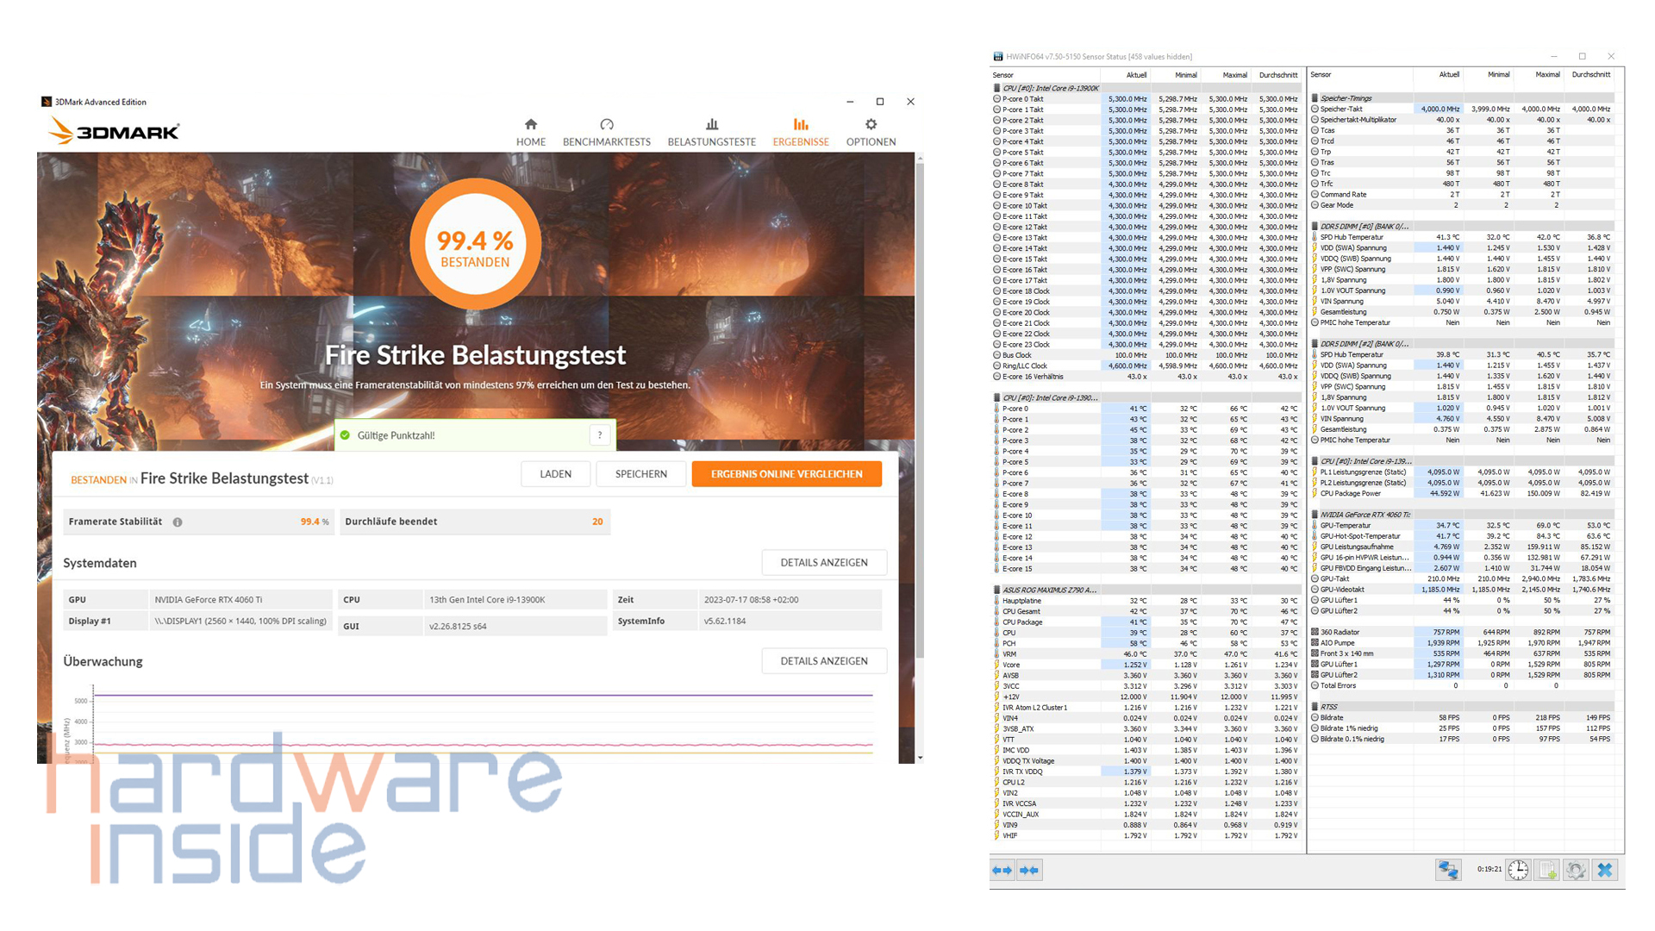The width and height of the screenshot is (1655, 931).
Task: Click the collapse columns arrows icon in HWiNFO
Action: click(x=1029, y=871)
